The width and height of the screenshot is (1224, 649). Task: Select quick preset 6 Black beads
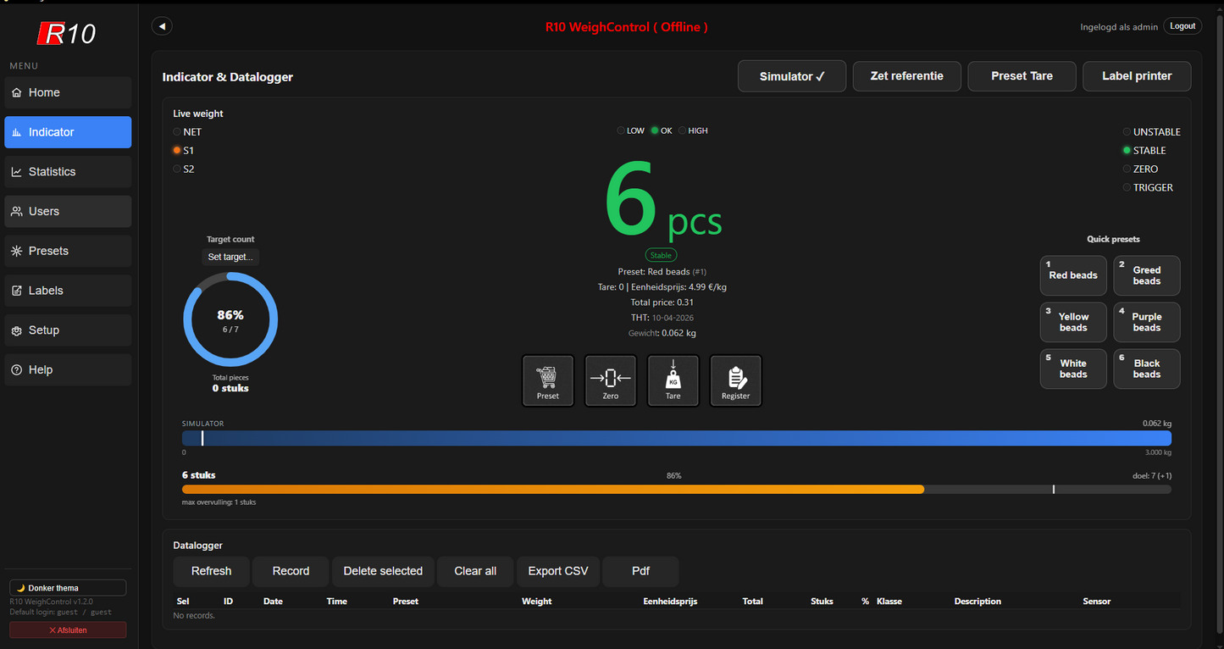[x=1147, y=369]
